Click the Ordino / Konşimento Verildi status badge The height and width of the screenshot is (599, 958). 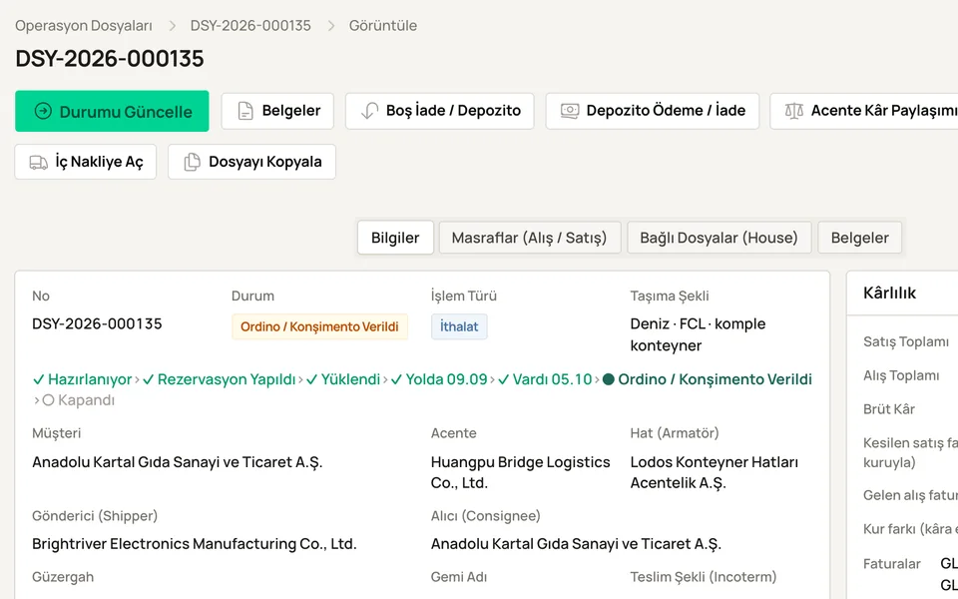[319, 326]
